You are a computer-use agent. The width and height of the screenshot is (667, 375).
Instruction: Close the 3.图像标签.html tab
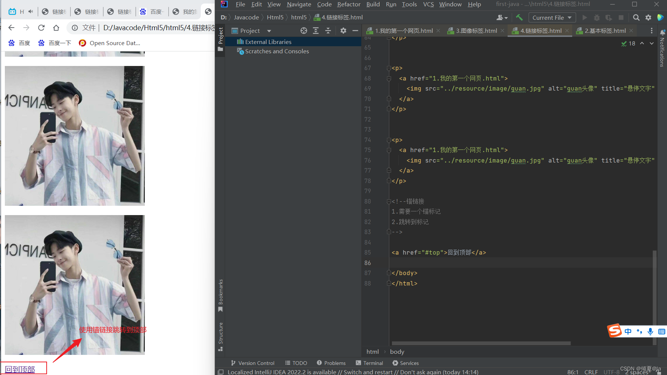point(502,31)
